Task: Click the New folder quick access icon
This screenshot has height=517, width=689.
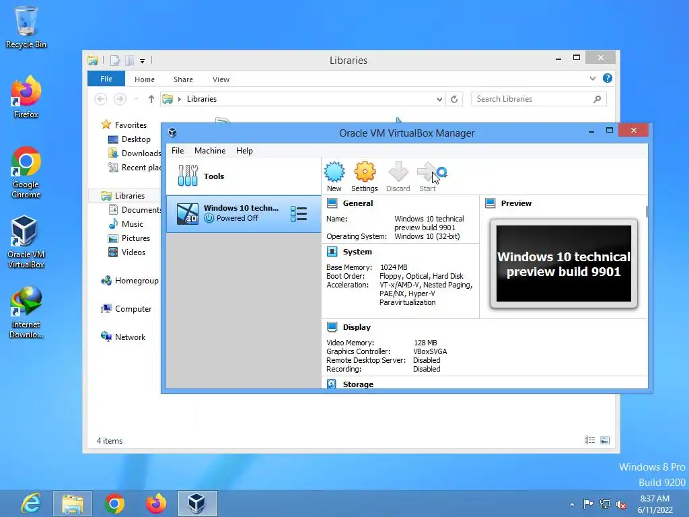Action: pyautogui.click(x=129, y=61)
